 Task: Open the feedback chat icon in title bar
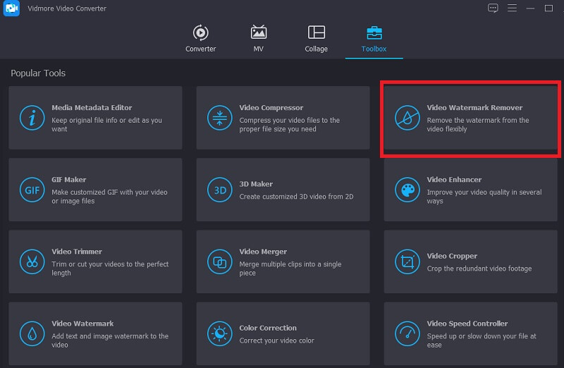pyautogui.click(x=493, y=8)
